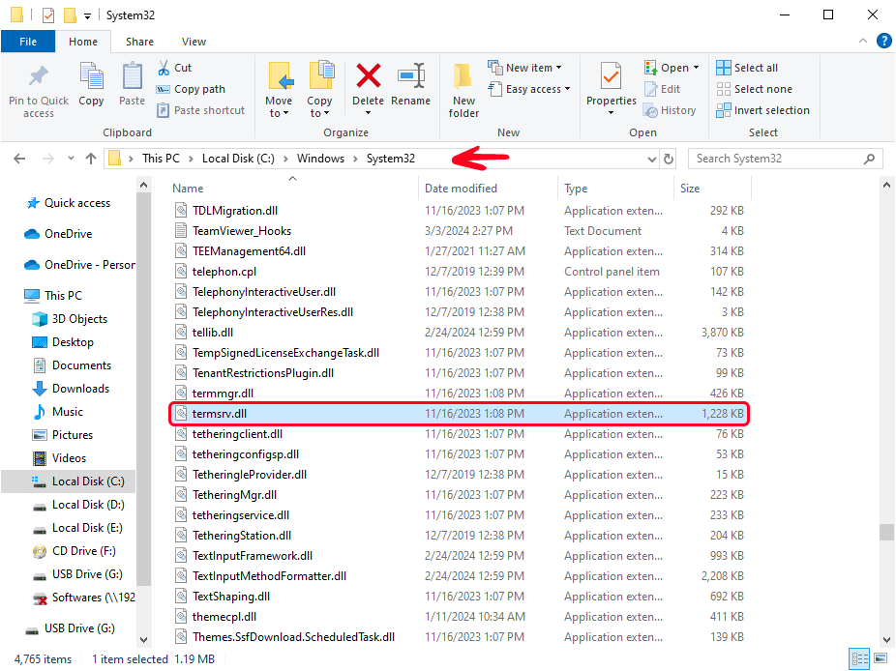Screen dimensions: 896x671
Task: Switch to details view in status bar
Action: pyautogui.click(x=858, y=659)
